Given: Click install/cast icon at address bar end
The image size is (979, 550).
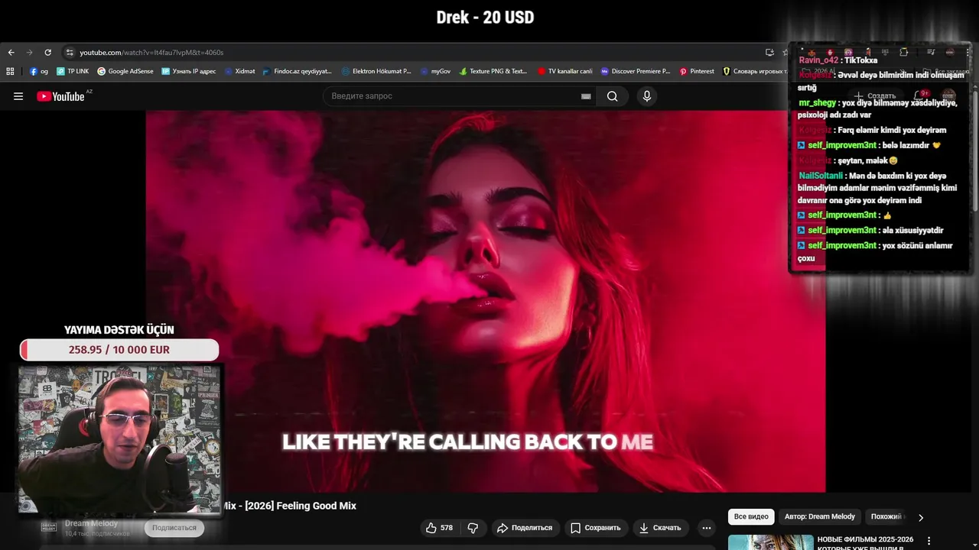Looking at the screenshot, I should [769, 53].
